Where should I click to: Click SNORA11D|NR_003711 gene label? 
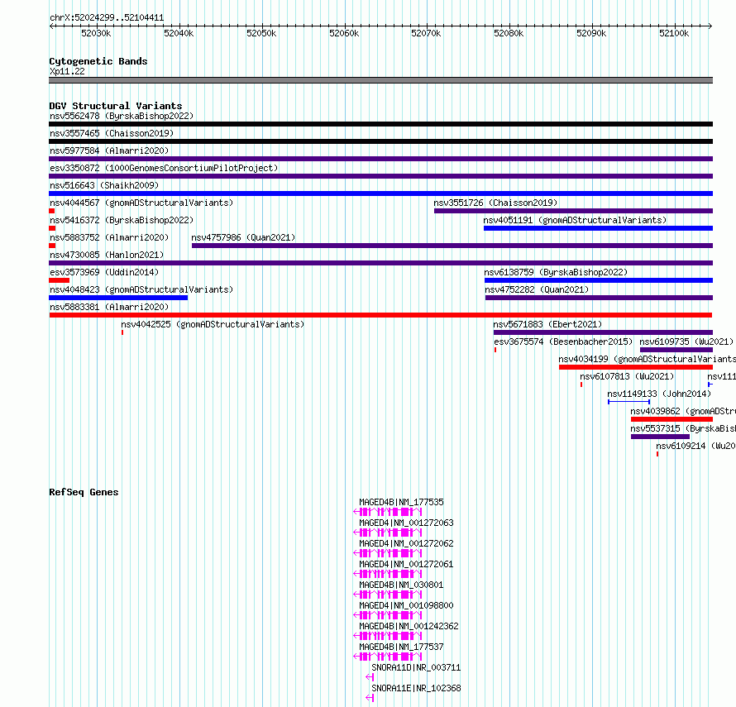coord(416,667)
